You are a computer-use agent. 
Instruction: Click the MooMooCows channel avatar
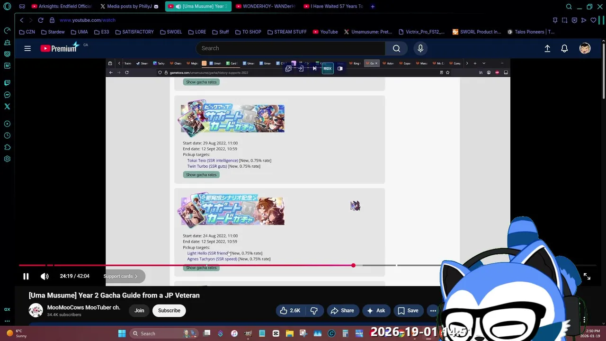pyautogui.click(x=36, y=310)
